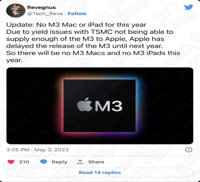This screenshot has height=182, width=200.
Task: Open Revegnus profile avatar
Action: point(16,11)
